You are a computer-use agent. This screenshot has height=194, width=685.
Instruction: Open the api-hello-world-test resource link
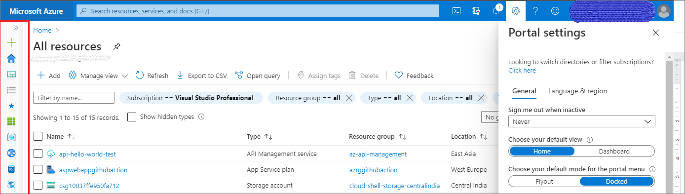[x=87, y=154]
